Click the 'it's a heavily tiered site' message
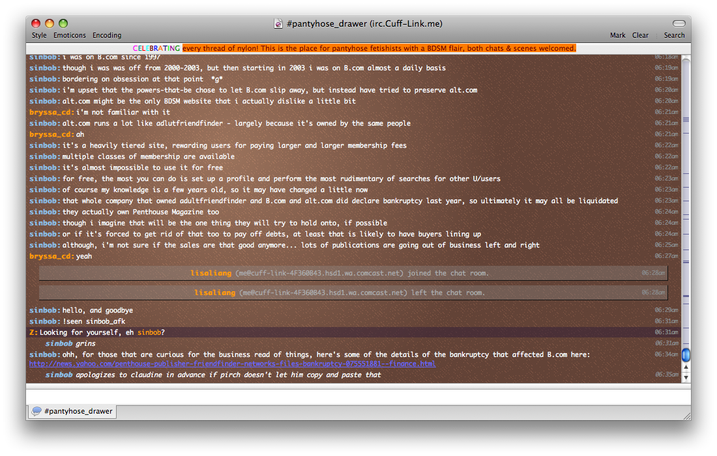This screenshot has width=717, height=456. click(x=234, y=146)
